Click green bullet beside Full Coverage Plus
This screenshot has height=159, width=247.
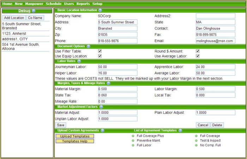133,136
